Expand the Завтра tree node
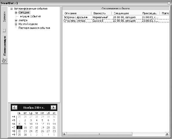Image resolution: width=172 pixels, height=139 pixels. tap(16, 20)
